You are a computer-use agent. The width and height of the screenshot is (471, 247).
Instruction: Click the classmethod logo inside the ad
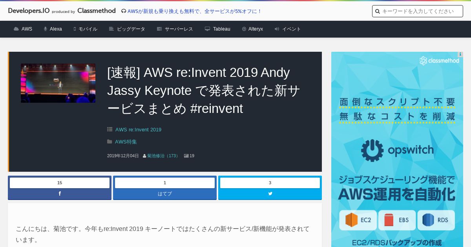439,61
